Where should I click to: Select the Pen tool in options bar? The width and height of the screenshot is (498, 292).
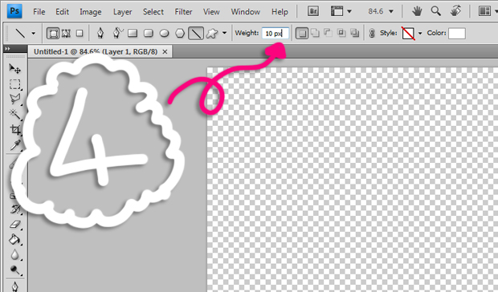click(100, 33)
